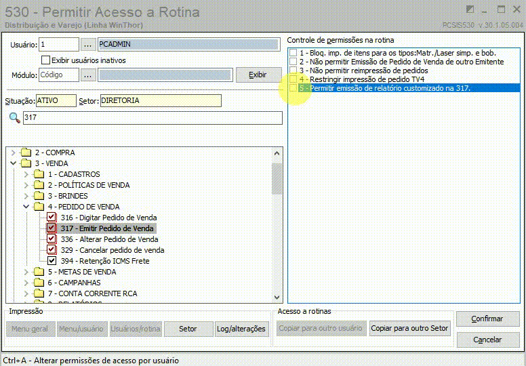Select 329 - Cancelar pedido de venda row

113,250
